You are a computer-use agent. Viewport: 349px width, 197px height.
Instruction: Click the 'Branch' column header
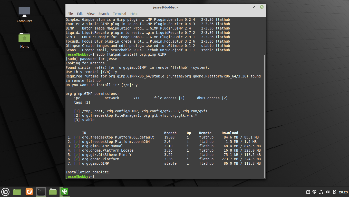point(170,133)
